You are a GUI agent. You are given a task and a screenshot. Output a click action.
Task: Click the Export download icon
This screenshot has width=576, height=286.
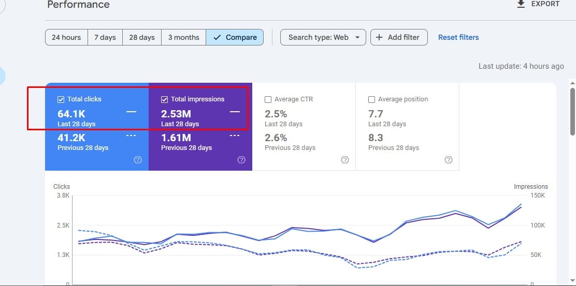pos(521,4)
